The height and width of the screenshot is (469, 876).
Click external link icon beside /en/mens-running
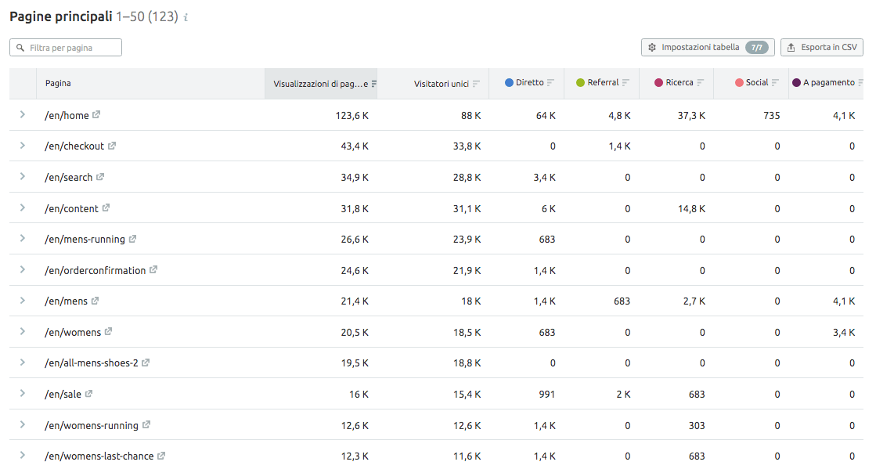coord(132,239)
